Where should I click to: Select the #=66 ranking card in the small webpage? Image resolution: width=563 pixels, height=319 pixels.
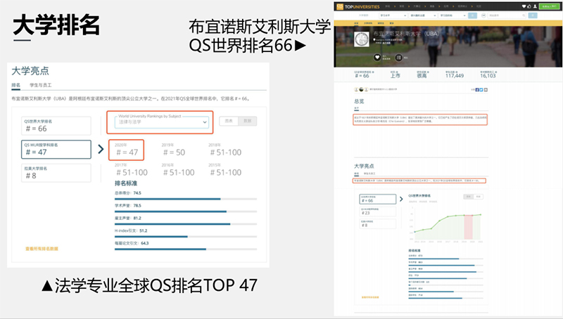click(378, 199)
